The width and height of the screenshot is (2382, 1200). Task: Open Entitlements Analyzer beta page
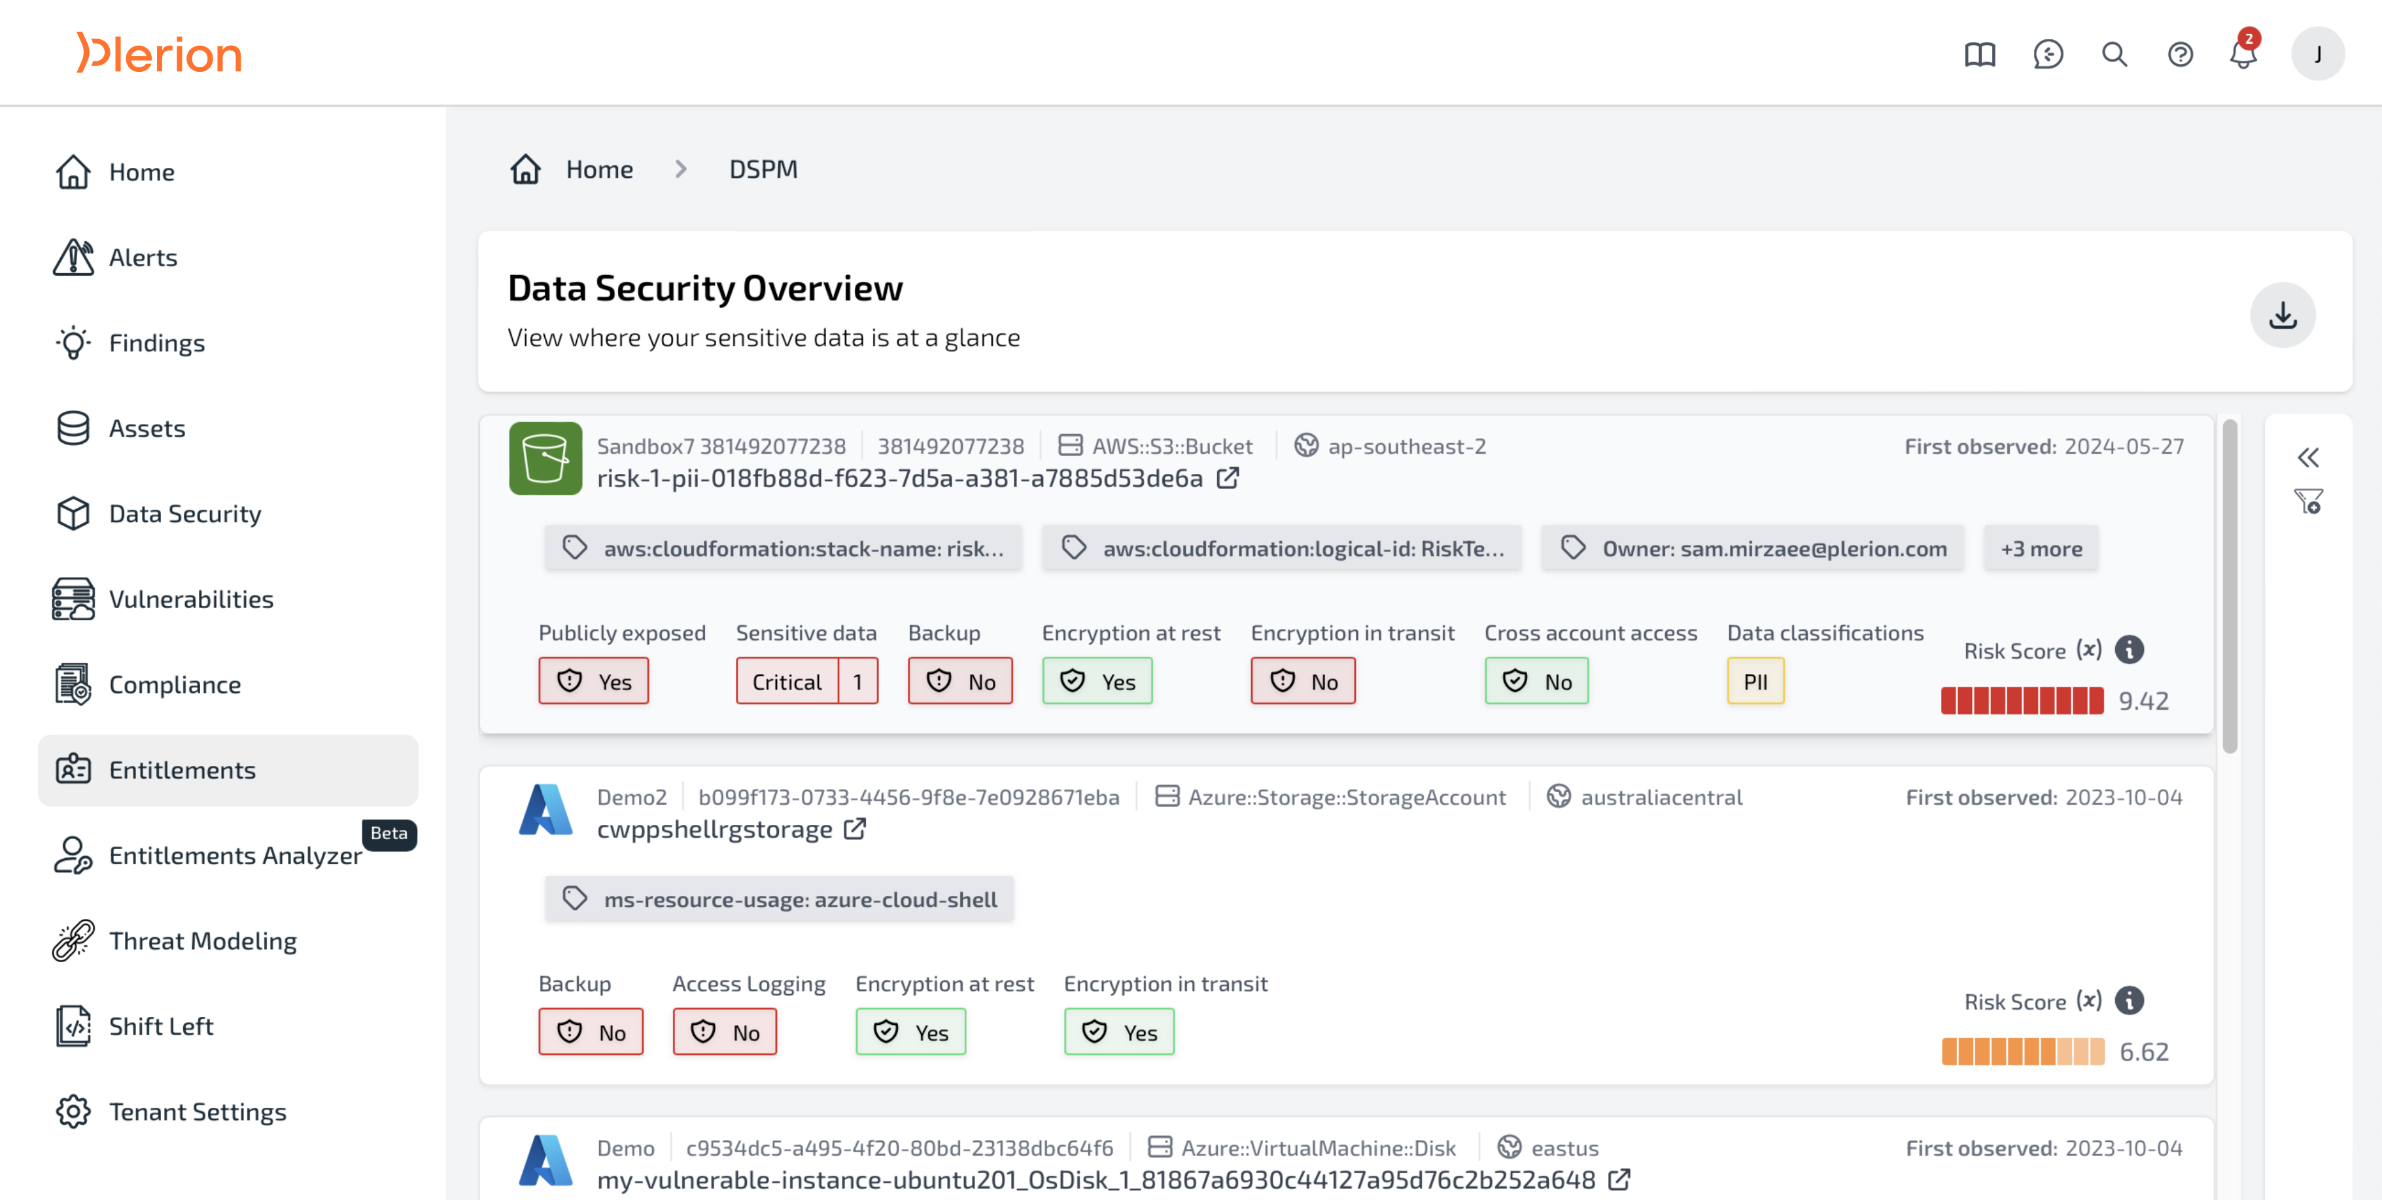tap(235, 856)
